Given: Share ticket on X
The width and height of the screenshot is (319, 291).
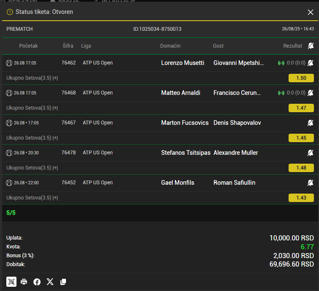Looking at the screenshot, I should pos(50,282).
